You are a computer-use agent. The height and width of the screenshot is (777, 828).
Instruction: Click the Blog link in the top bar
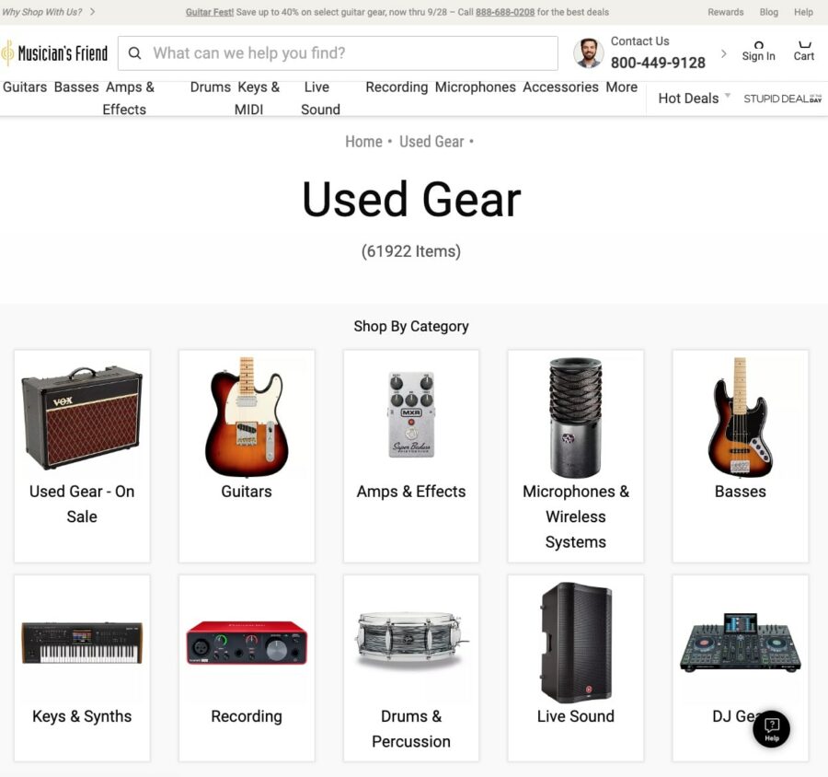769,12
